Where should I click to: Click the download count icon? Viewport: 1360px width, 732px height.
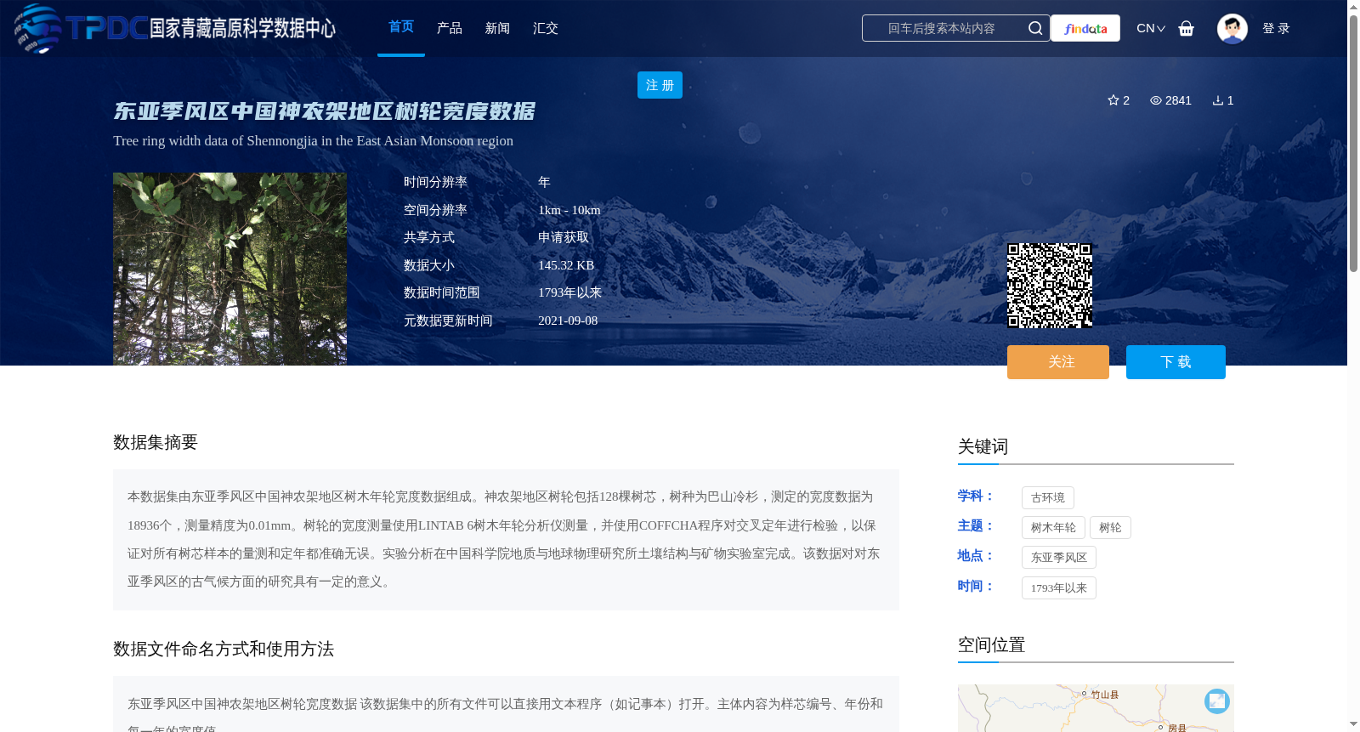pos(1217,100)
